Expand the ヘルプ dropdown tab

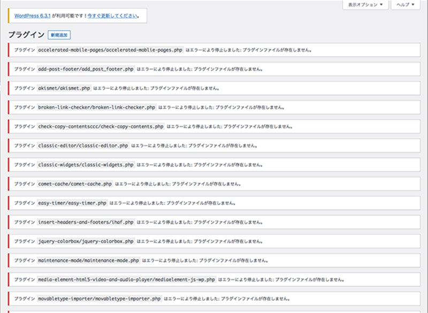[x=406, y=5]
